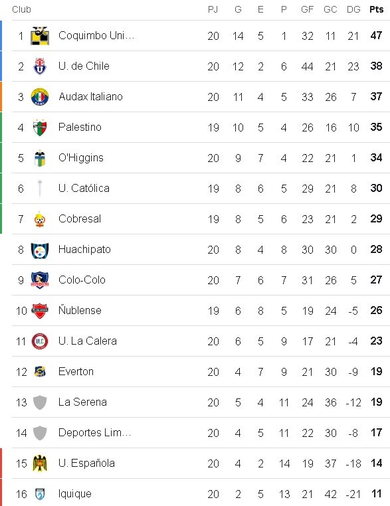Image resolution: width=390 pixels, height=506 pixels.
Task: Click the U. La Calera round badge
Action: tap(40, 341)
